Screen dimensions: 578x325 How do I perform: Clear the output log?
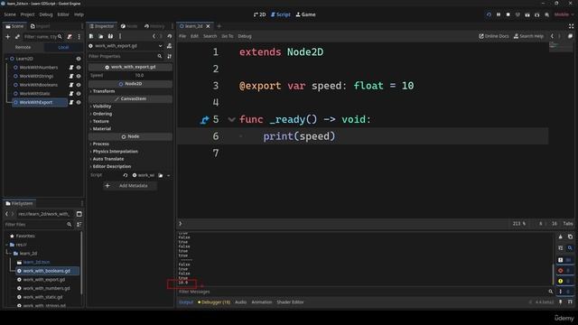point(560,237)
